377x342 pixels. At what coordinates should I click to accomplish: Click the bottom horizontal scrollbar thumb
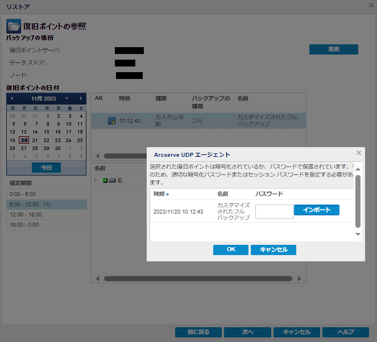click(x=198, y=278)
